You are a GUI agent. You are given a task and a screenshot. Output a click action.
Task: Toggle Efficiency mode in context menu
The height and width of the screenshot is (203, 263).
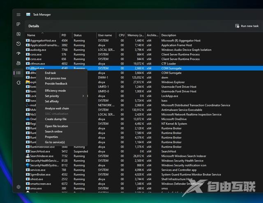coord(55,91)
